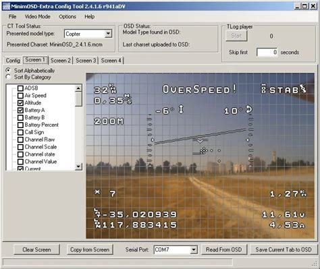Uncheck the Battery A item
Viewport: 320px width, 269px height.
[x=20, y=110]
